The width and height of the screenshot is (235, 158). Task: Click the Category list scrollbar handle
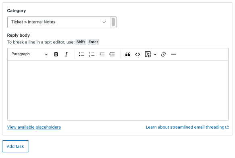point(113,22)
